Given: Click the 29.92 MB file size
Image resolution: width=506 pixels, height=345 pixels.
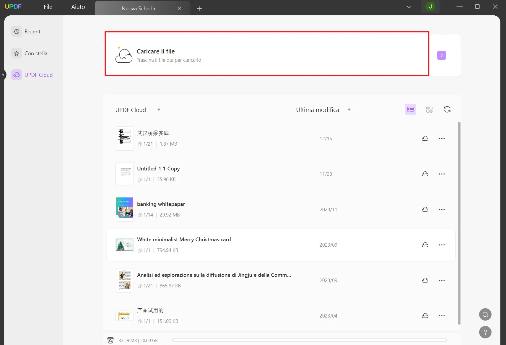Looking at the screenshot, I should 170,215.
